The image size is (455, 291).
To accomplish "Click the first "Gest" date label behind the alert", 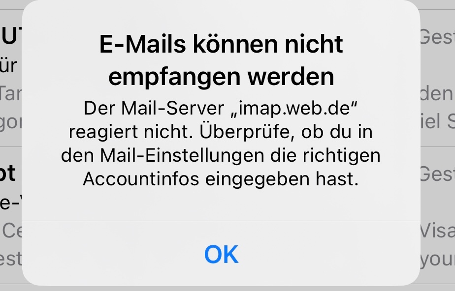I will point(437,37).
